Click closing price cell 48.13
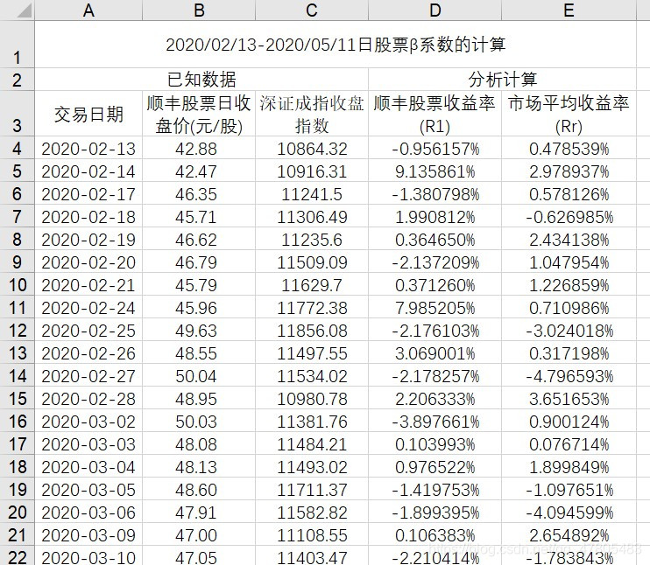This screenshot has width=650, height=565. pyautogui.click(x=199, y=466)
